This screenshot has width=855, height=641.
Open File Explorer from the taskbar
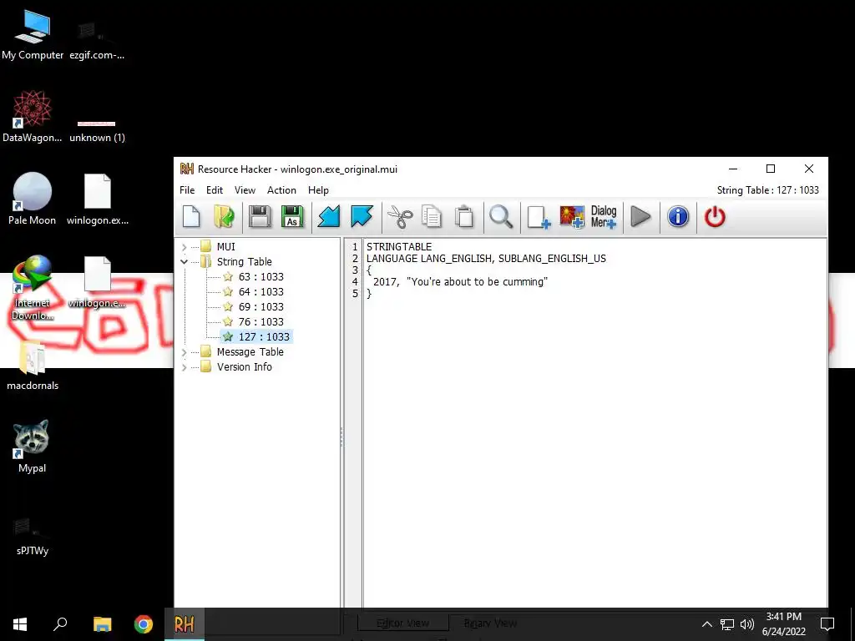102,624
